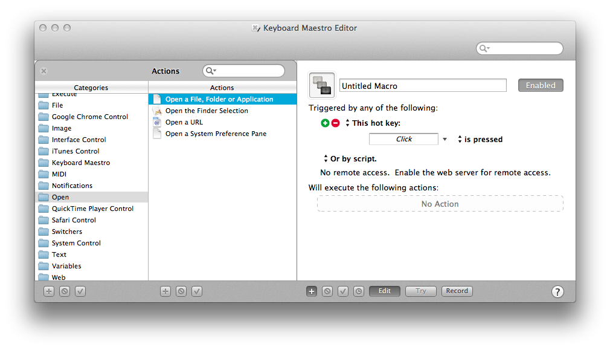Click the No Action drop area
Image resolution: width=610 pixels, height=350 pixels.
(440, 204)
